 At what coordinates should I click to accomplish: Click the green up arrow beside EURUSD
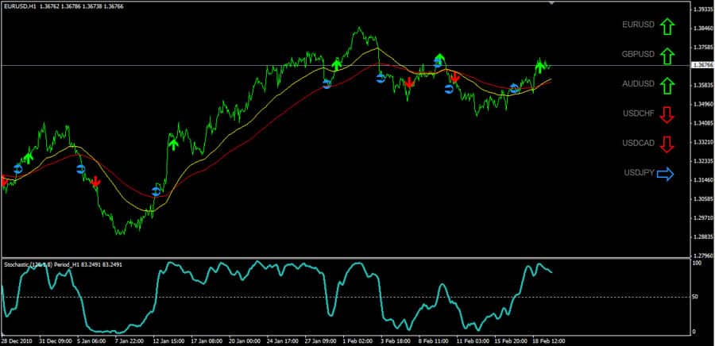[667, 27]
